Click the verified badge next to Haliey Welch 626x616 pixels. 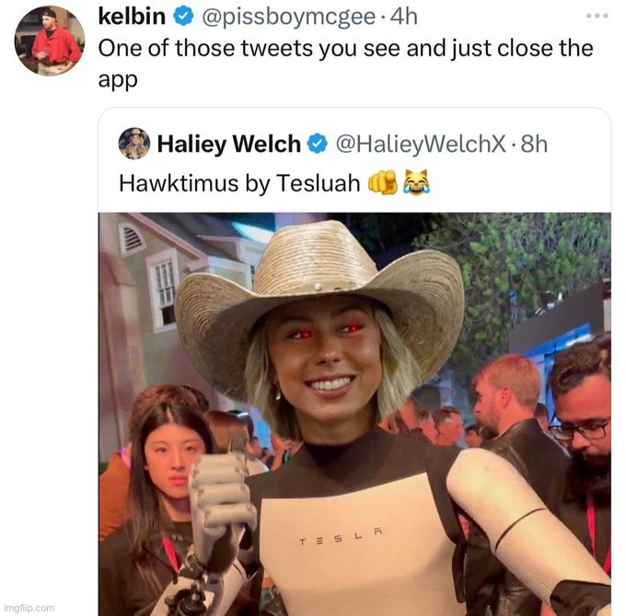point(318,144)
